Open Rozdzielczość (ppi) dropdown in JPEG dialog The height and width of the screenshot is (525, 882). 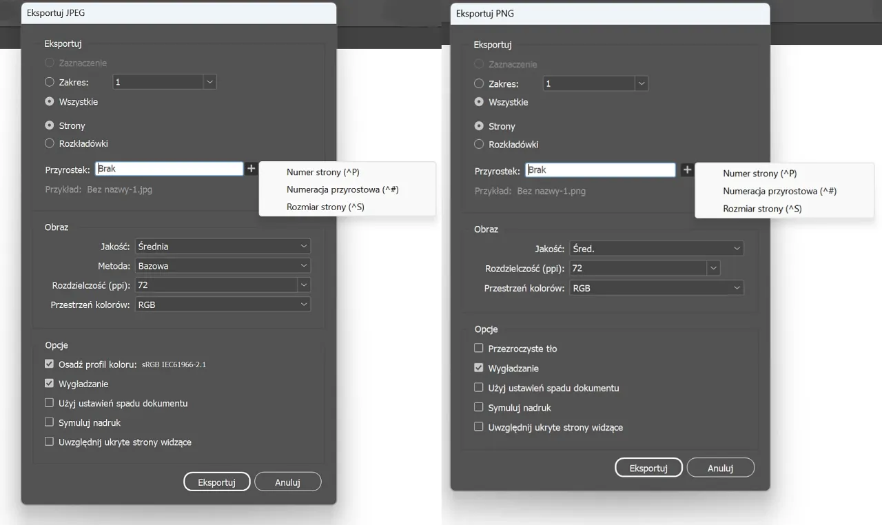(x=303, y=285)
